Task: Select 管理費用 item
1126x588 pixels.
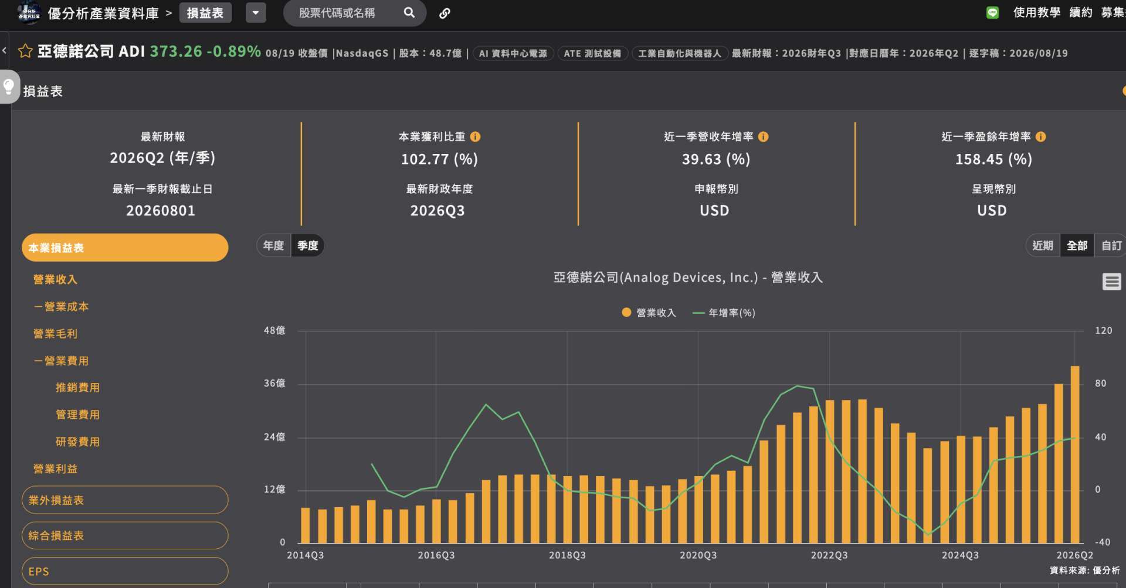Action: [77, 415]
